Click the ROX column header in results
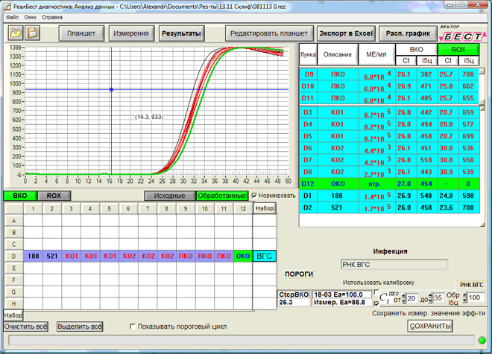Image resolution: width=492 pixels, height=354 pixels. 458,49
